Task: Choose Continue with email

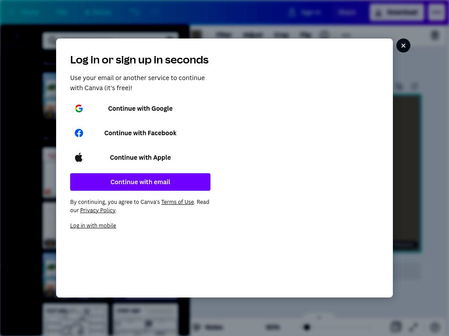Action: coord(140,182)
